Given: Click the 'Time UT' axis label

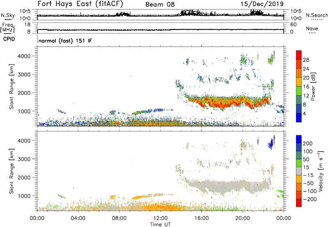Looking at the screenshot, I should pyautogui.click(x=160, y=225).
